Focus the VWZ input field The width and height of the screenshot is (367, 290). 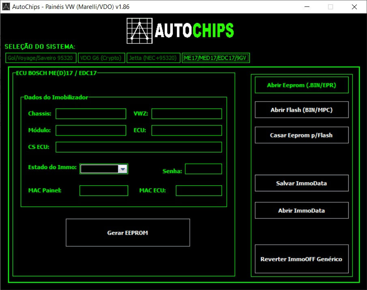187,114
